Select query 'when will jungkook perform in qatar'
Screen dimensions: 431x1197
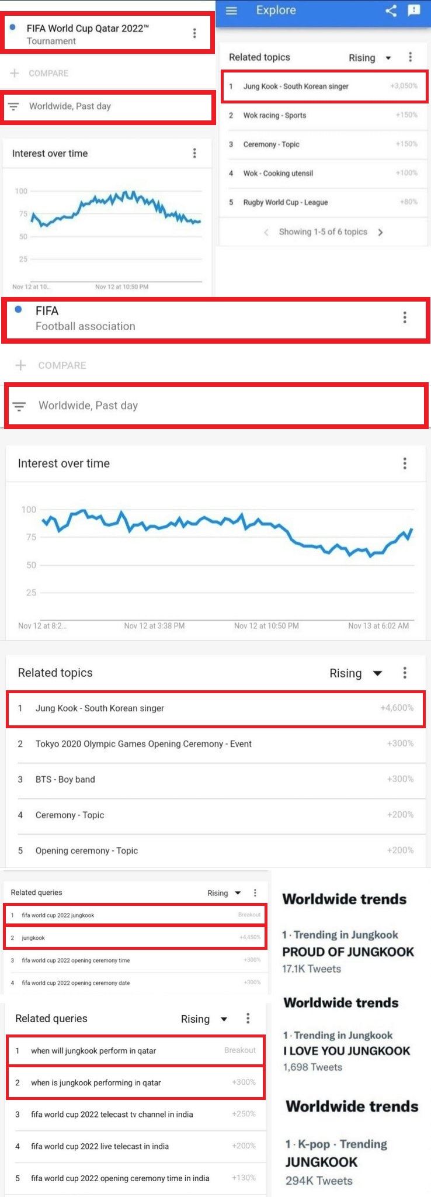[93, 1050]
